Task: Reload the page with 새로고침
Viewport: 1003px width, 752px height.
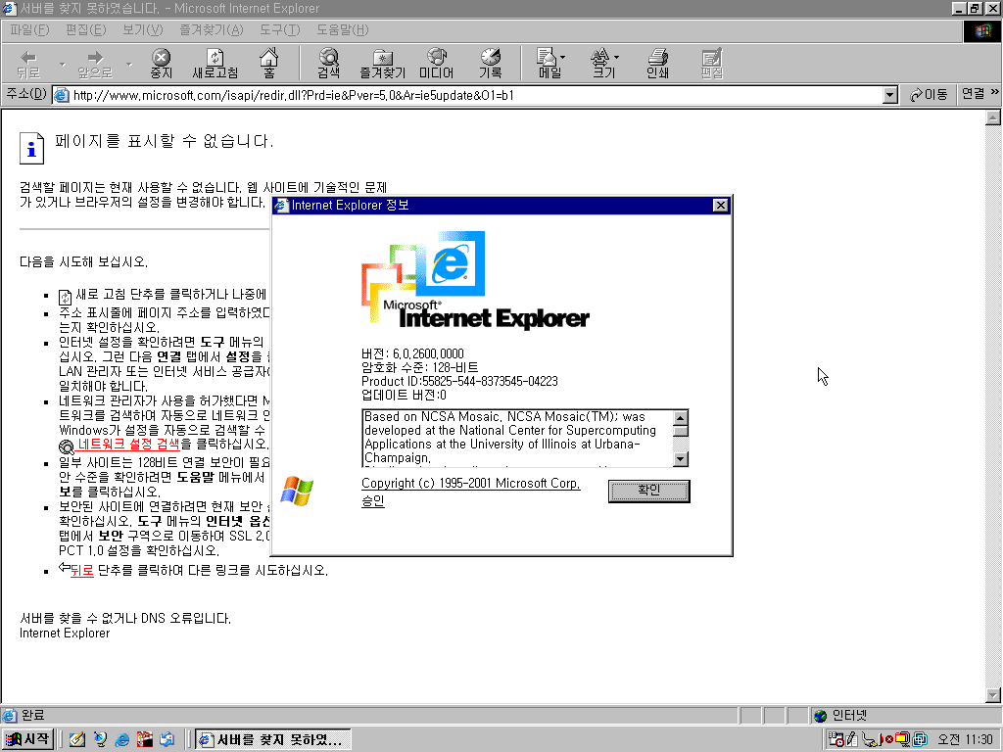Action: pos(215,64)
